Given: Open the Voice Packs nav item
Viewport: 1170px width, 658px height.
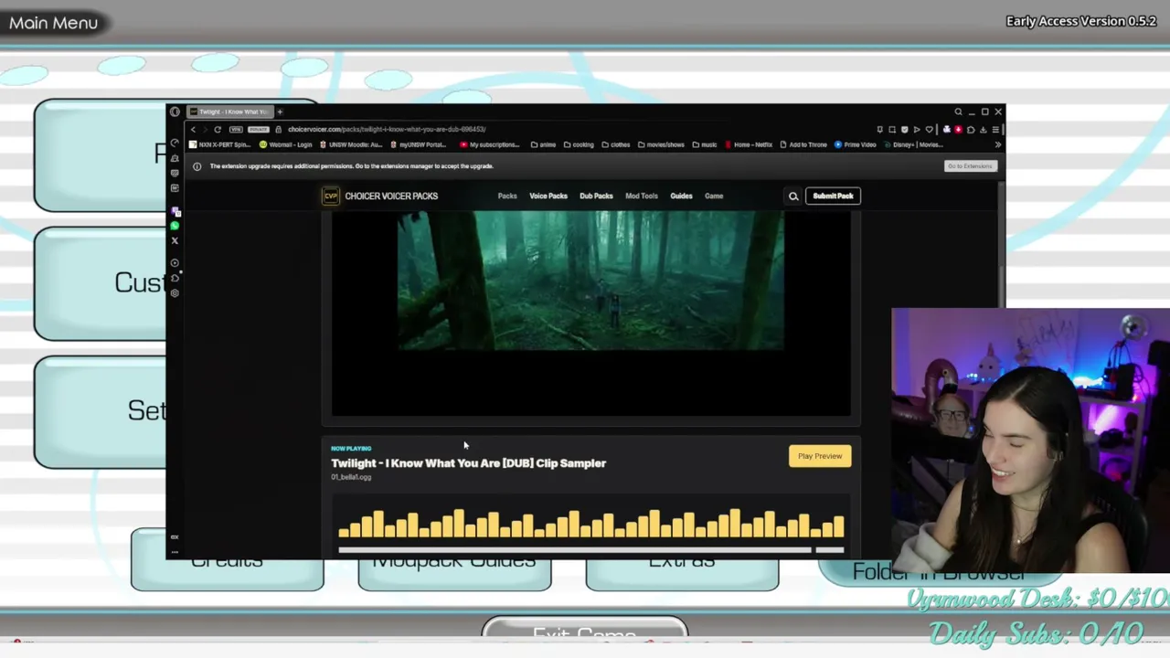Looking at the screenshot, I should coord(548,196).
